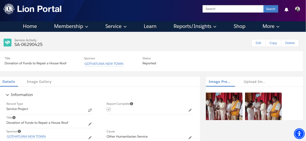
Task: Edit Report Complete with pencil icon
Action: [190, 110]
